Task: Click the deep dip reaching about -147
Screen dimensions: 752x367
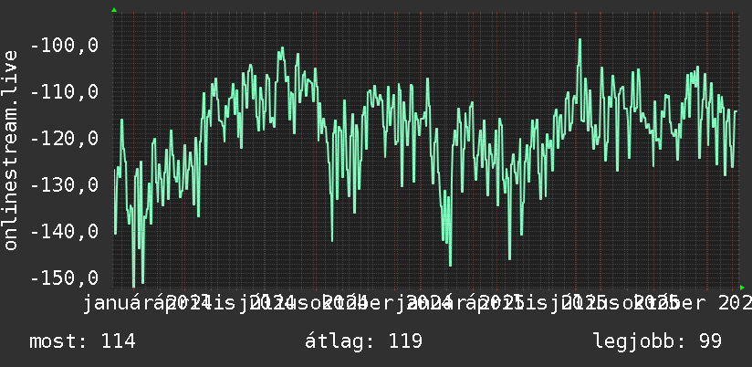Action: pos(450,265)
